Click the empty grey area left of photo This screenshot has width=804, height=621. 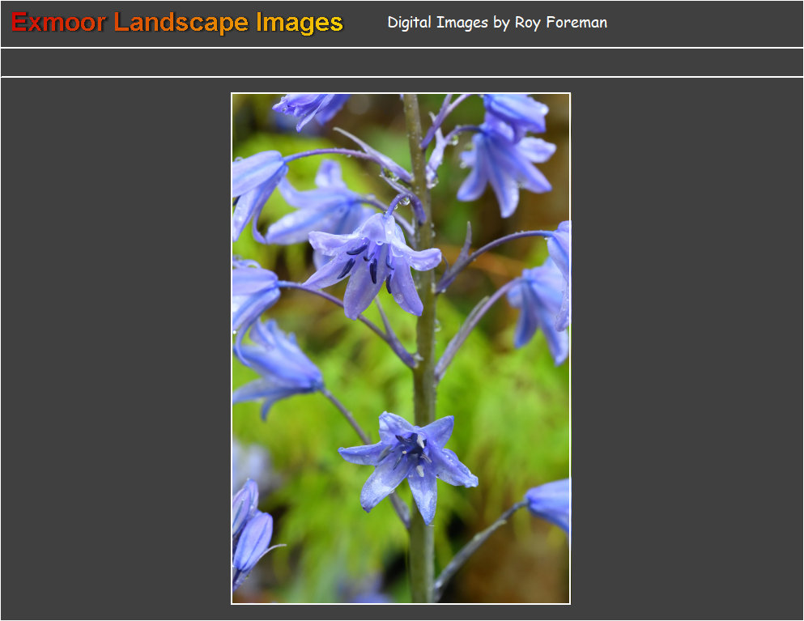coord(113,348)
